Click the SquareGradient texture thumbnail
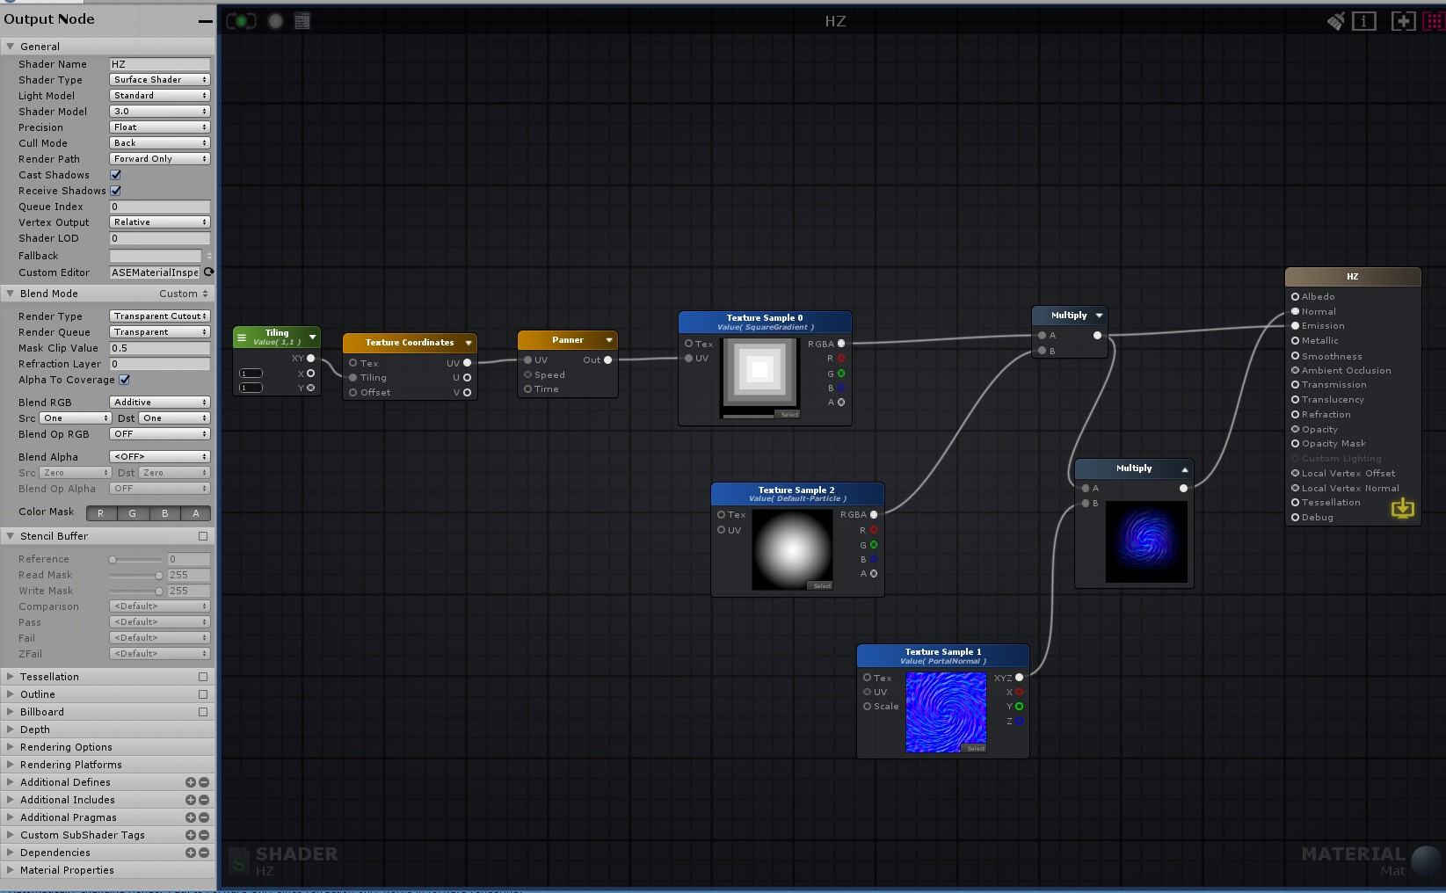Screen dimensions: 1446x893 [760, 378]
